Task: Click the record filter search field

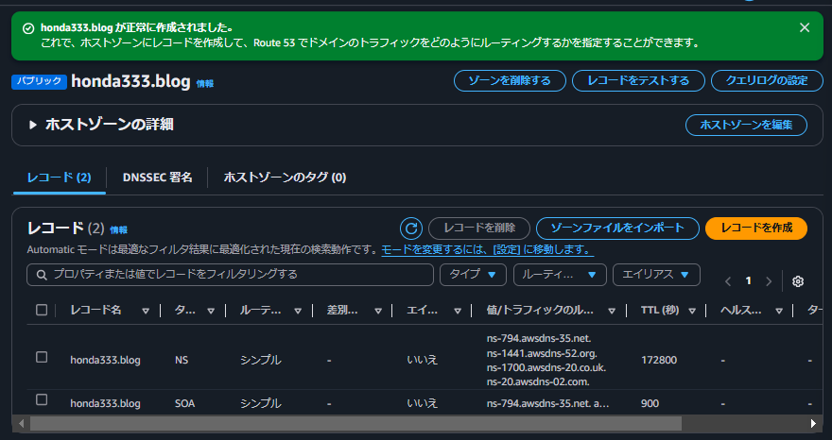Action: (230, 275)
